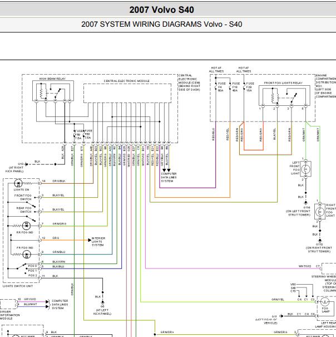Click the "POS 0" switch position label
Viewport: 336px width, 337px height.
(32, 266)
